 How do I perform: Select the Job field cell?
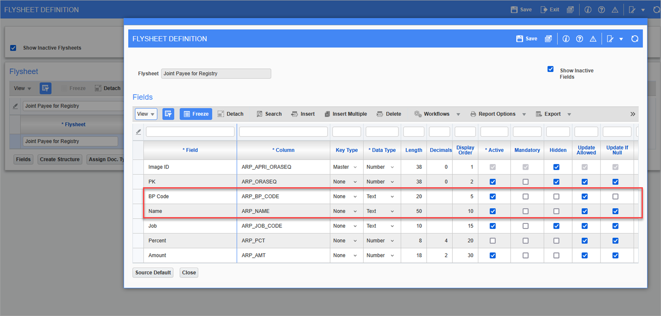point(190,226)
